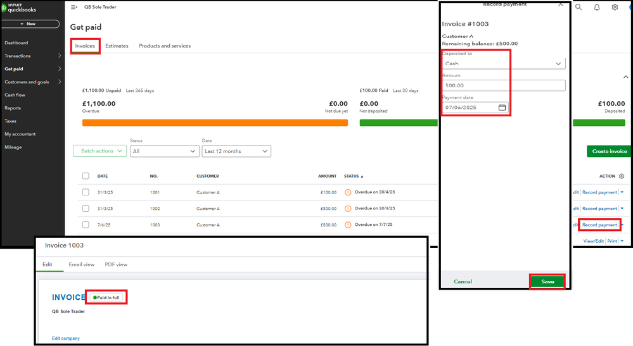Open search with the magnifier icon
This screenshot has height=346, width=633.
(x=579, y=7)
